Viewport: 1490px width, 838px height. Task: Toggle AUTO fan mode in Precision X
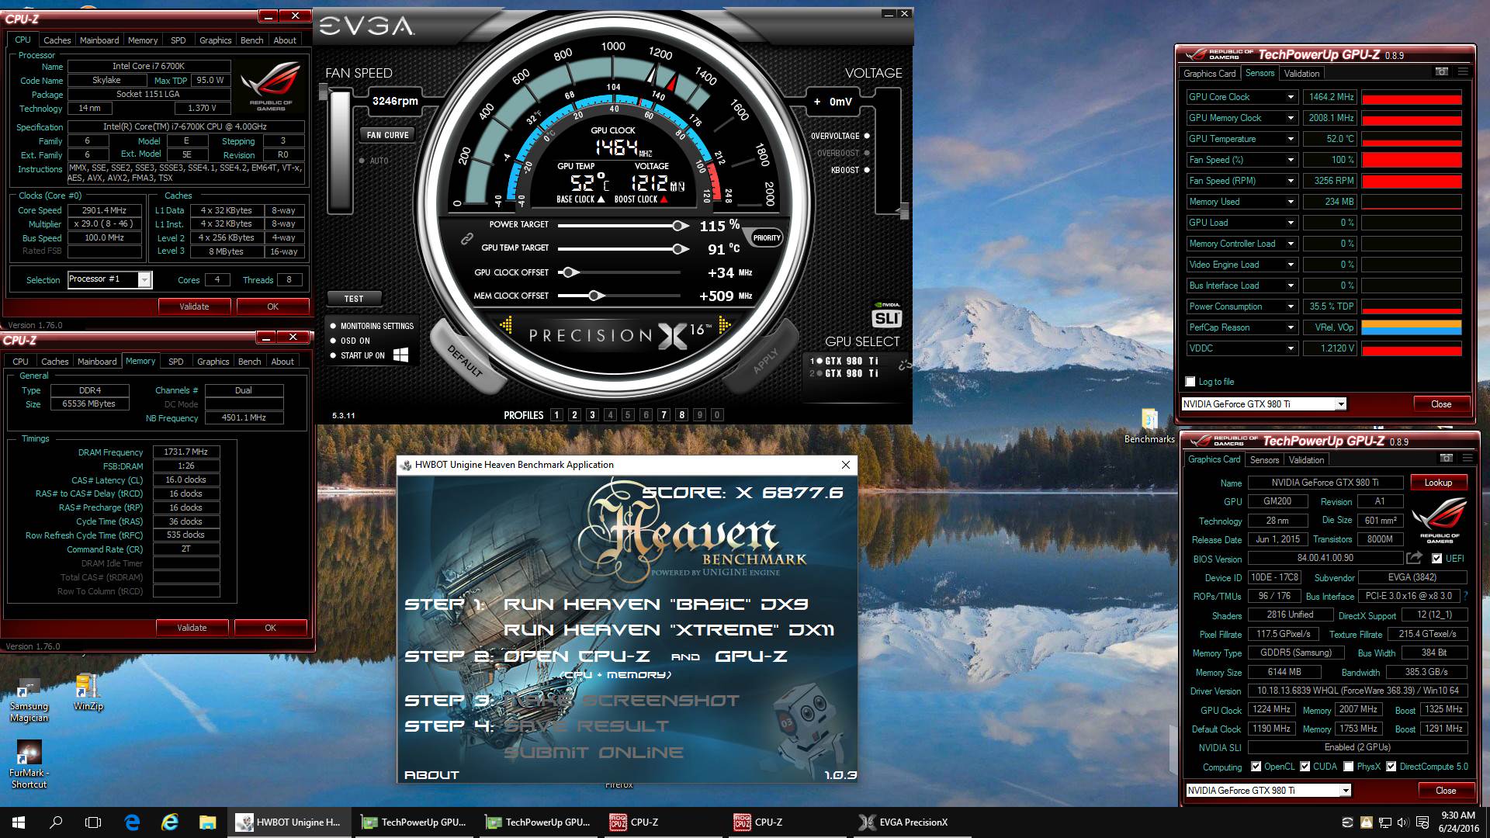click(x=362, y=161)
